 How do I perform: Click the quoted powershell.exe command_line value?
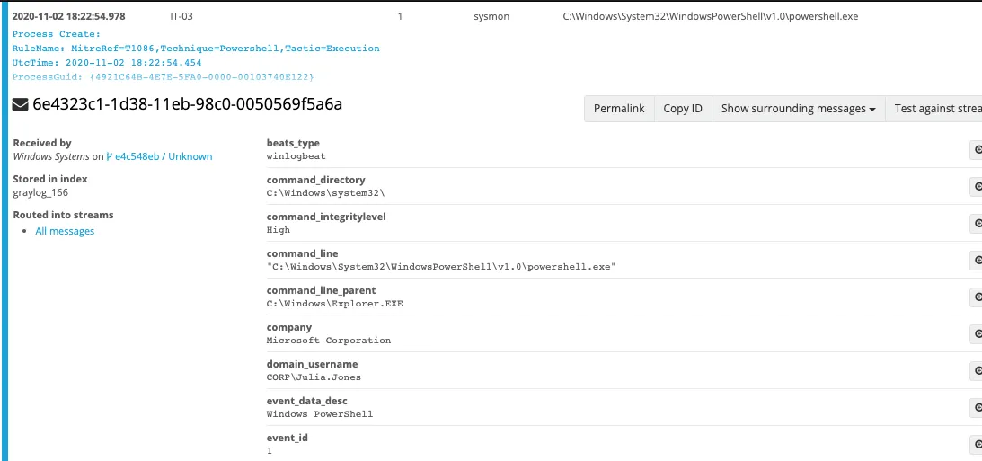coord(441,267)
